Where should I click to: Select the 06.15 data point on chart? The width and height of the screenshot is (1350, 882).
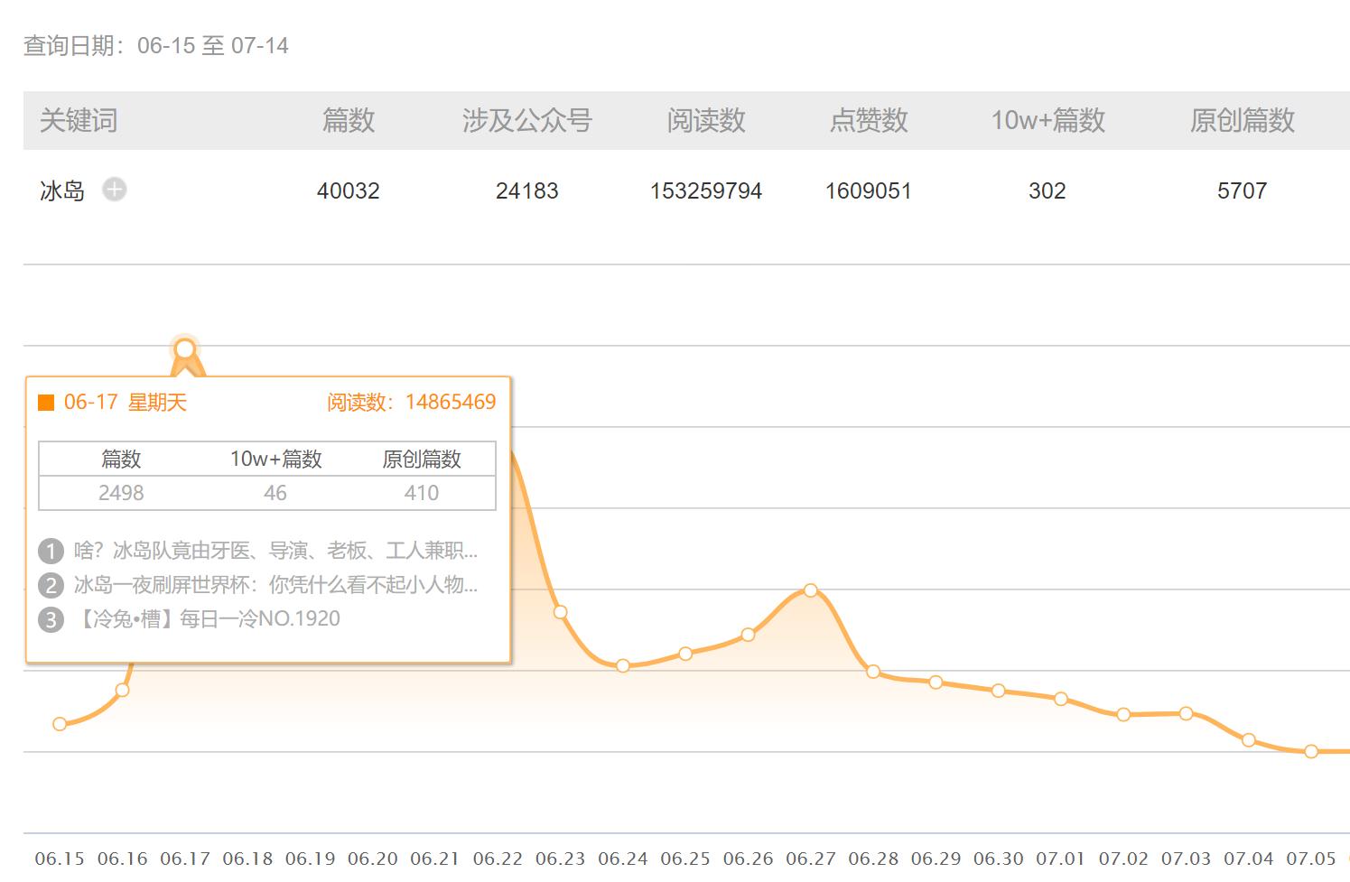coord(60,724)
